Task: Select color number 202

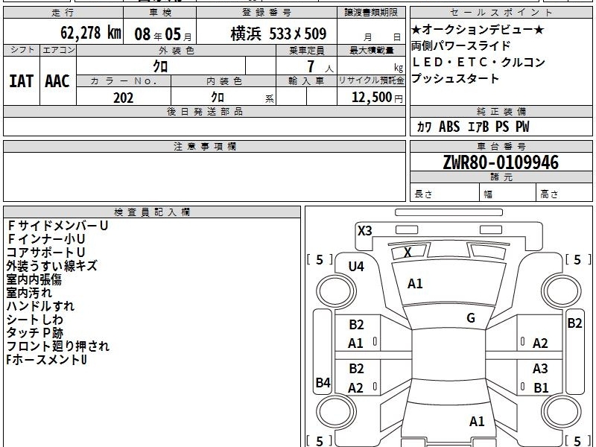Action: click(123, 98)
